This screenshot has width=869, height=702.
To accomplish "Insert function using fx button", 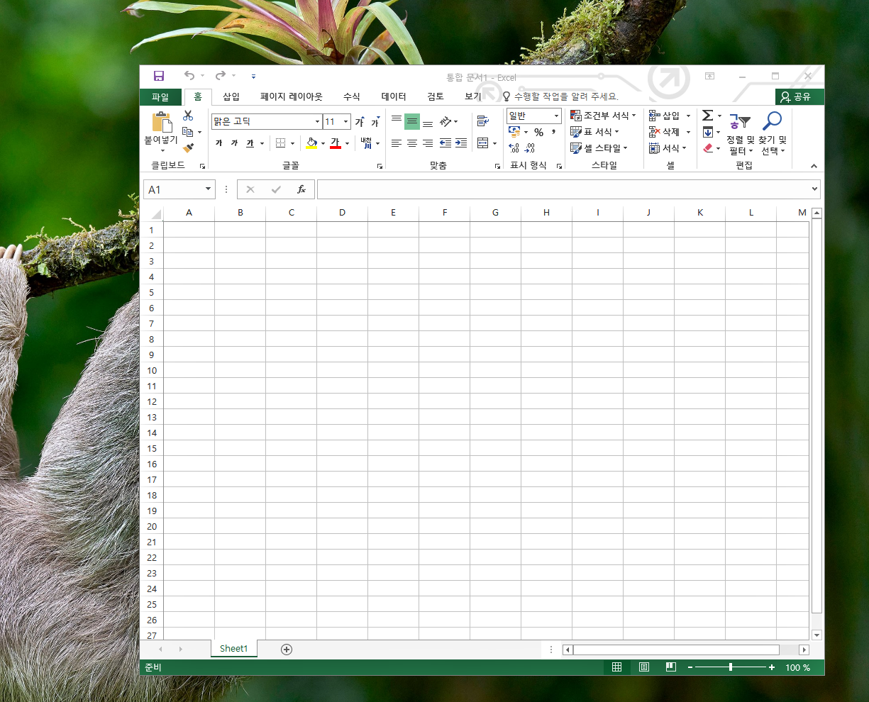I will click(301, 189).
